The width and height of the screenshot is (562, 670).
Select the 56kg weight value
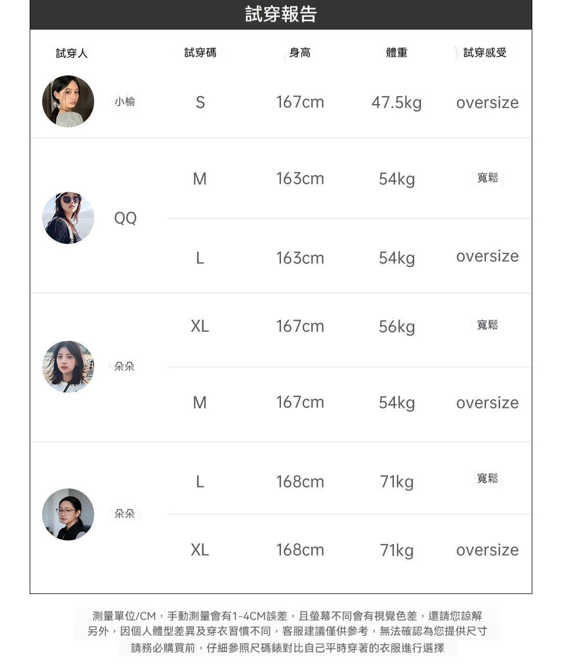coord(397,327)
